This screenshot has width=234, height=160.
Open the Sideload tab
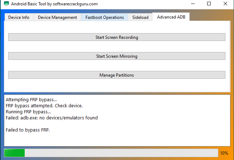pyautogui.click(x=140, y=17)
